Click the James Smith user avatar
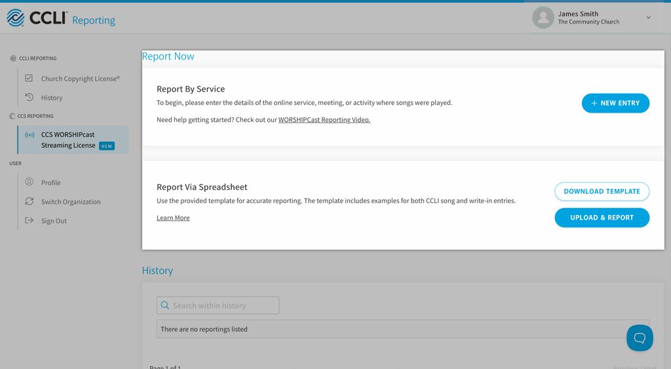The width and height of the screenshot is (671, 369). pyautogui.click(x=543, y=18)
